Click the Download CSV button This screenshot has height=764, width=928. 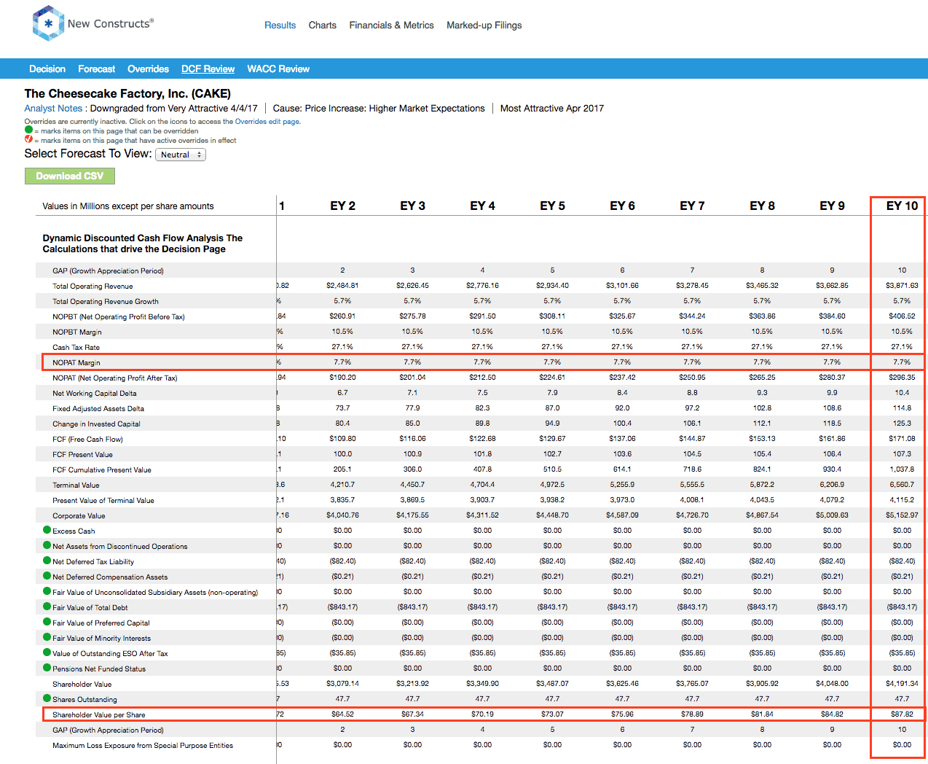(70, 176)
